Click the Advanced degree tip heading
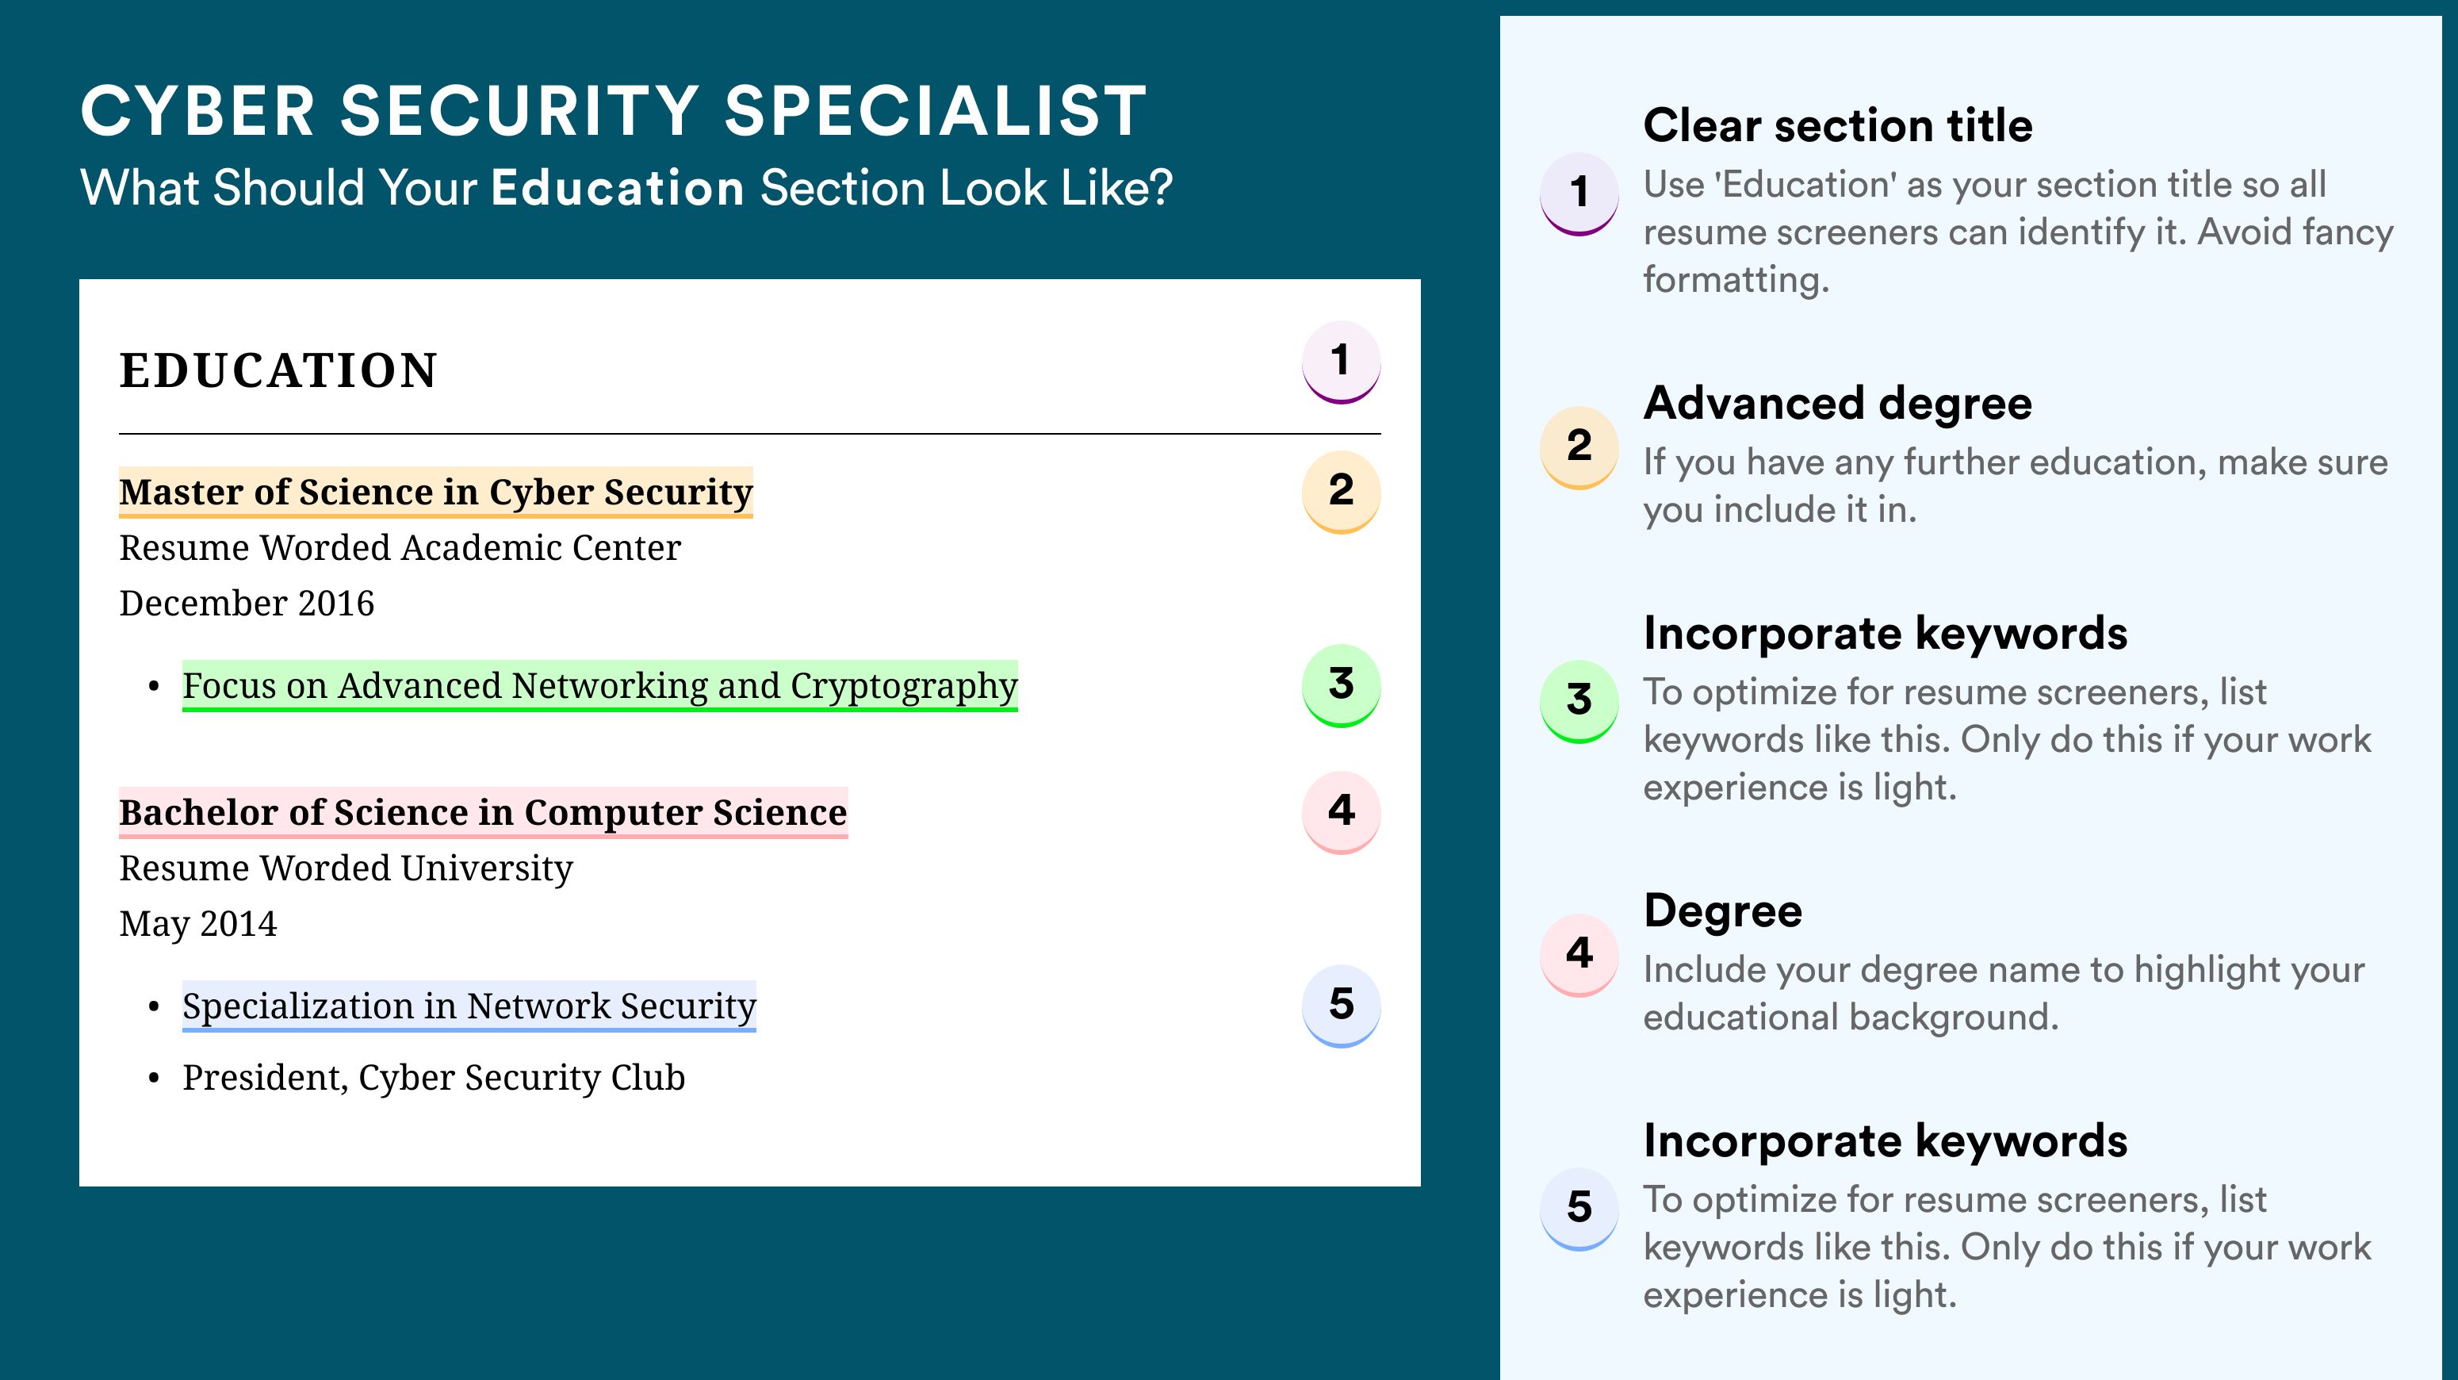The width and height of the screenshot is (2458, 1380). [x=1838, y=404]
